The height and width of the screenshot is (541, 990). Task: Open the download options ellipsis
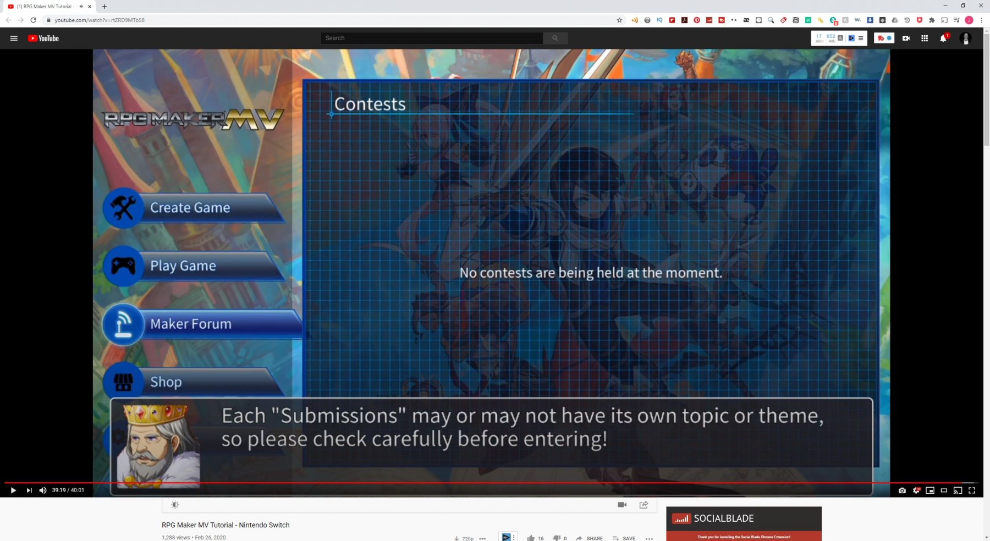coord(482,538)
